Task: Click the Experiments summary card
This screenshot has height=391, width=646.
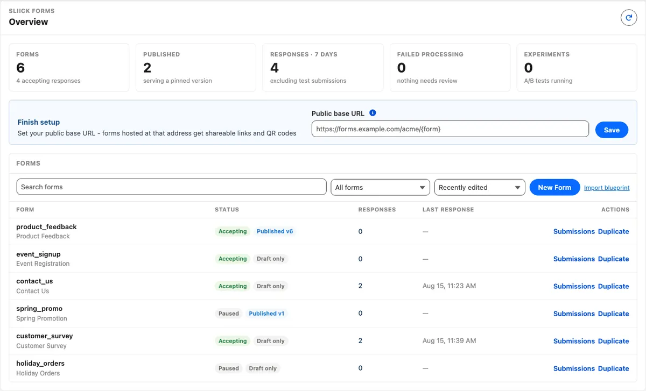Action: (577, 67)
